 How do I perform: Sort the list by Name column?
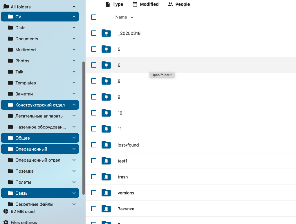(x=121, y=17)
